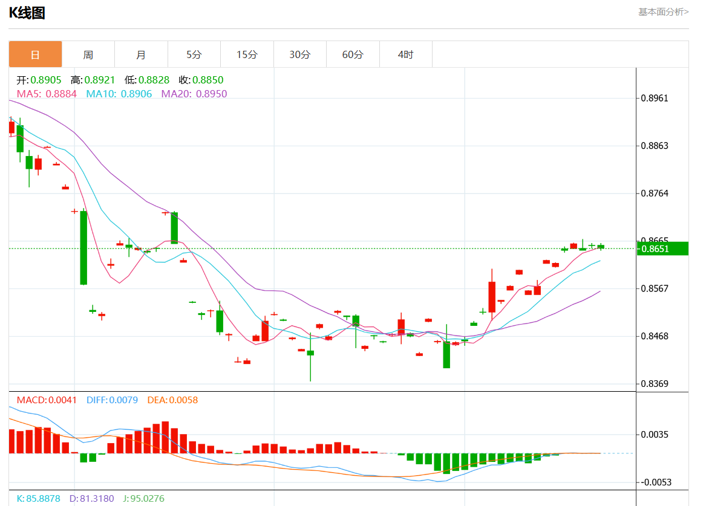Switch to the 周 weekly tab
The image size is (706, 506).
(88, 54)
